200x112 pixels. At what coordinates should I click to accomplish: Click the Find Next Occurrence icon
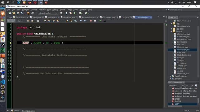tap(53, 21)
